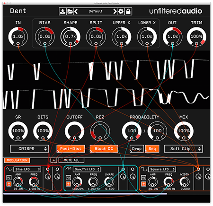Click the first PROBABILITY knob
The width and height of the screenshot is (213, 206).
tap(132, 131)
